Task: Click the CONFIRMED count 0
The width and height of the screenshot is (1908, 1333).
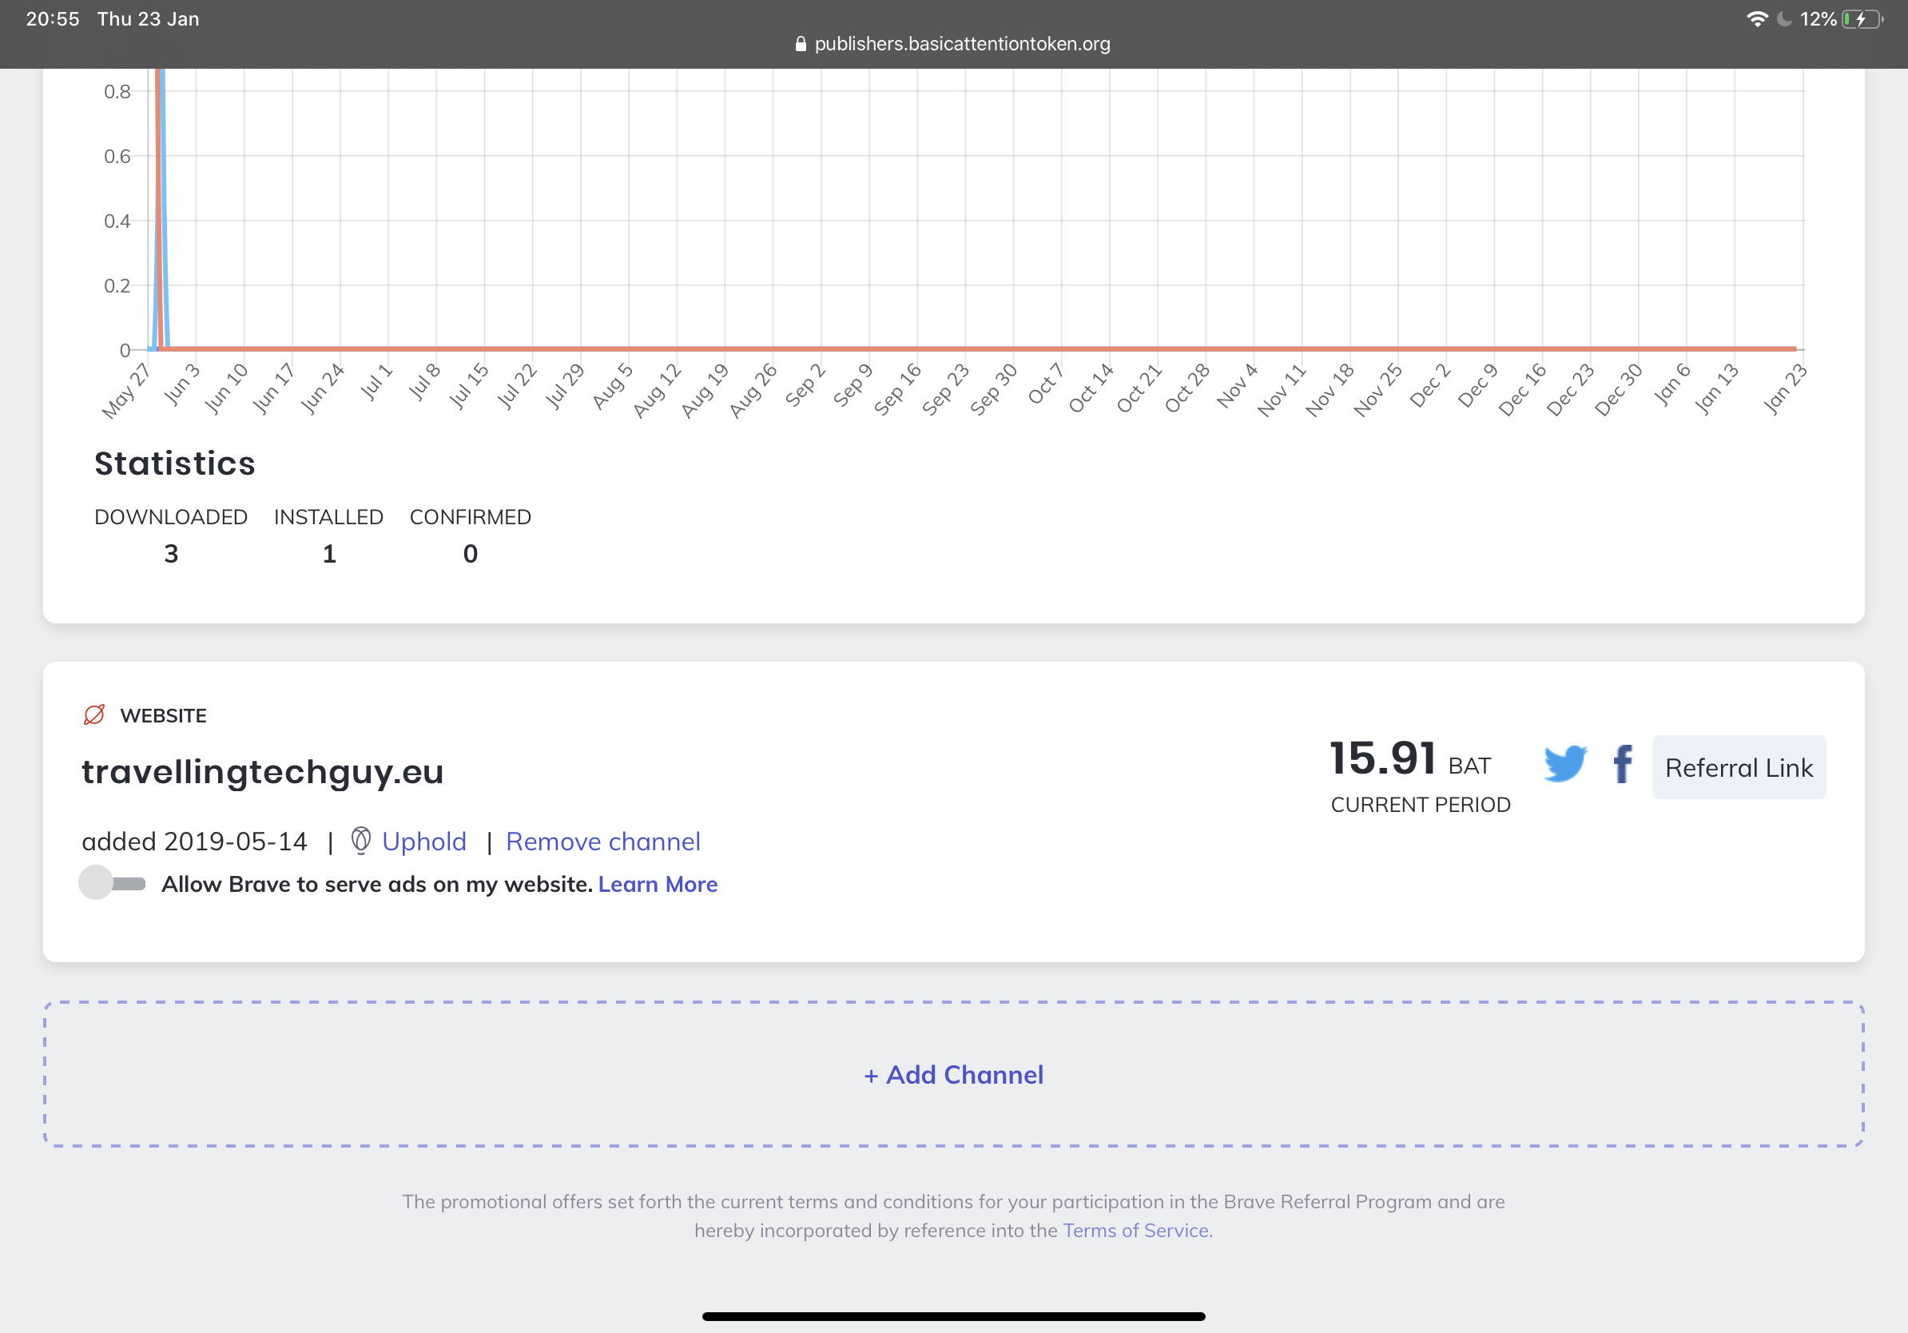Action: click(x=471, y=554)
